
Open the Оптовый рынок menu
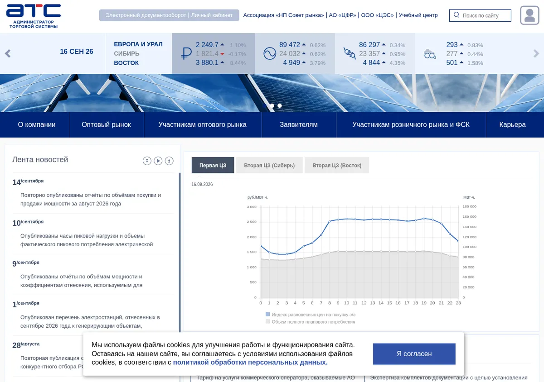(106, 124)
